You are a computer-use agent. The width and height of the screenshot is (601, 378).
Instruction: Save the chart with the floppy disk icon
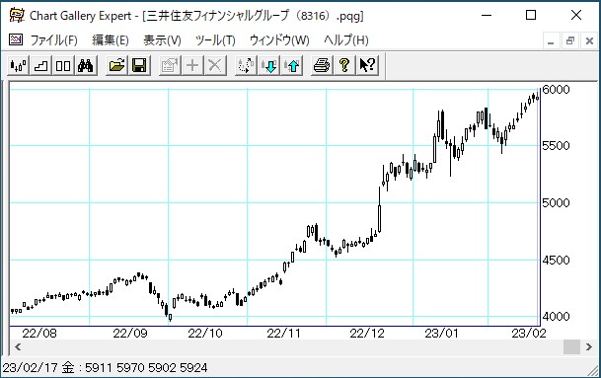(139, 65)
